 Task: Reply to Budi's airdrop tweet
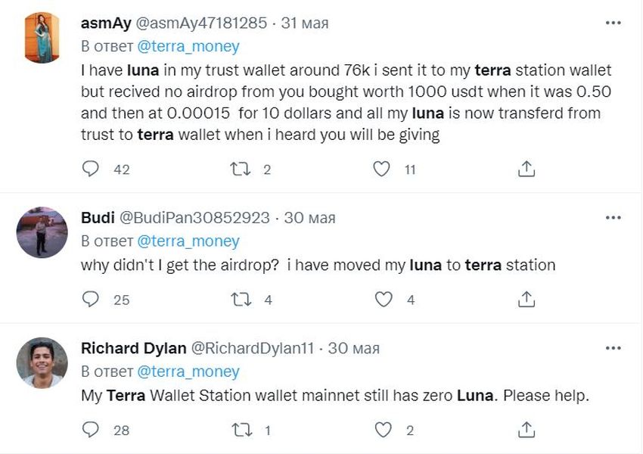pos(90,300)
